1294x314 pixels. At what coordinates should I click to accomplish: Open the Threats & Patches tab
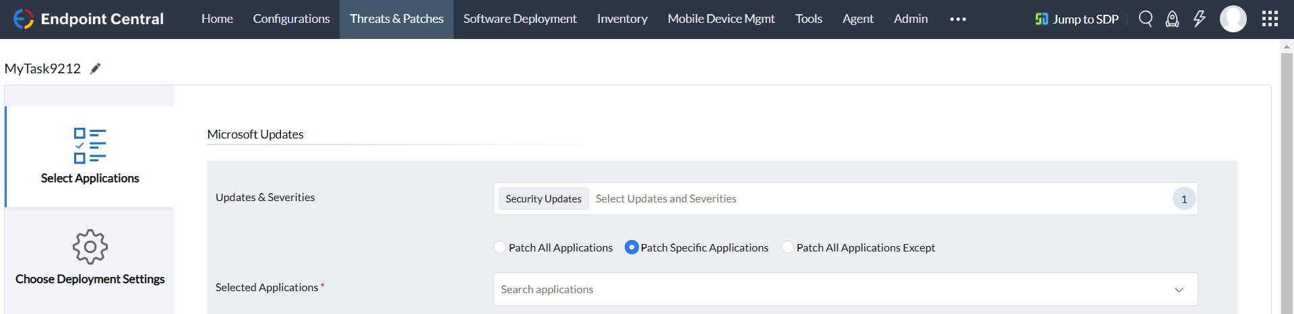(396, 19)
